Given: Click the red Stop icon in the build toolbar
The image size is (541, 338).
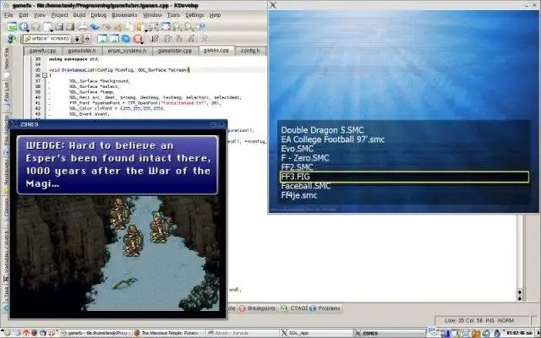Looking at the screenshot, I should 138,39.
